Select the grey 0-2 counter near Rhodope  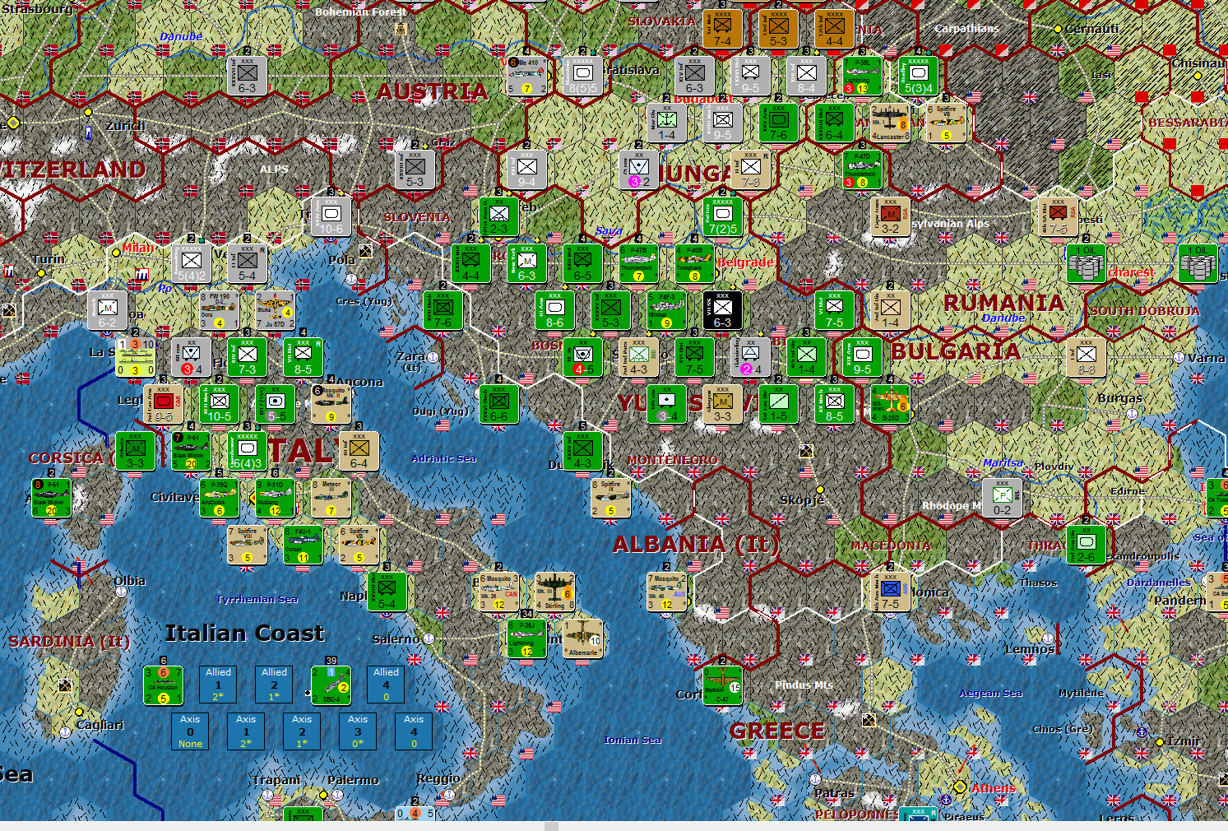[x=1002, y=498]
